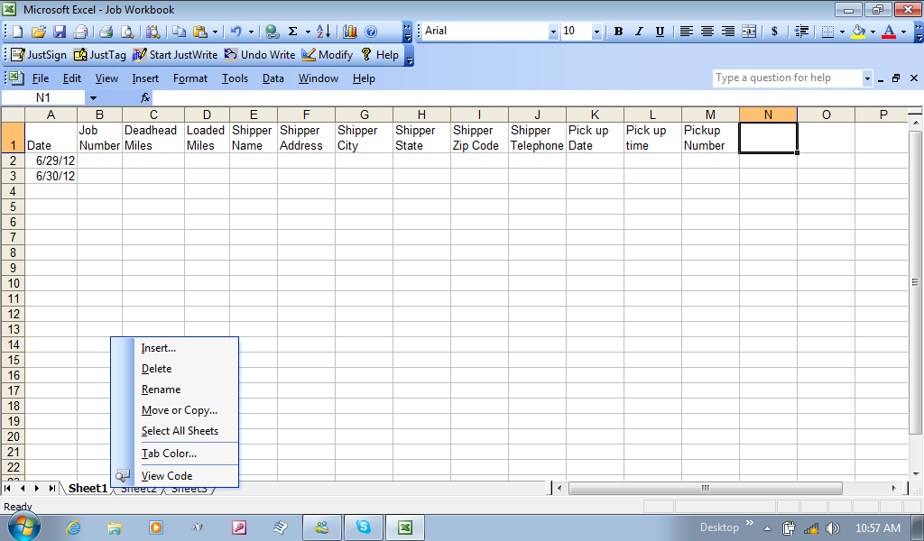The height and width of the screenshot is (541, 924).
Task: Open the Arial font name dropdown
Action: tap(553, 32)
